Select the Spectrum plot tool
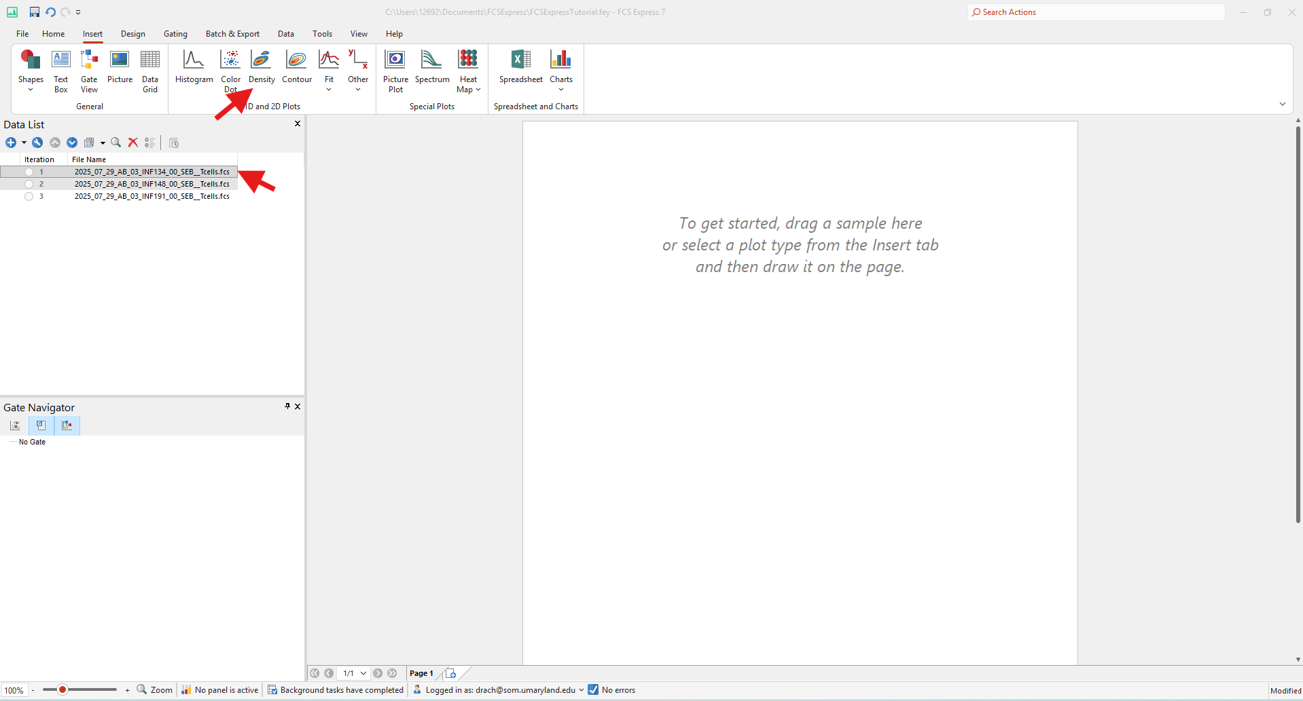This screenshot has width=1303, height=701. (x=432, y=67)
